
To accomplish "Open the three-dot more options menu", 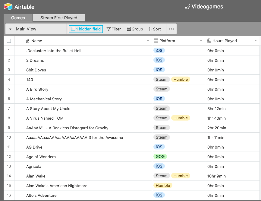I will (171, 29).
